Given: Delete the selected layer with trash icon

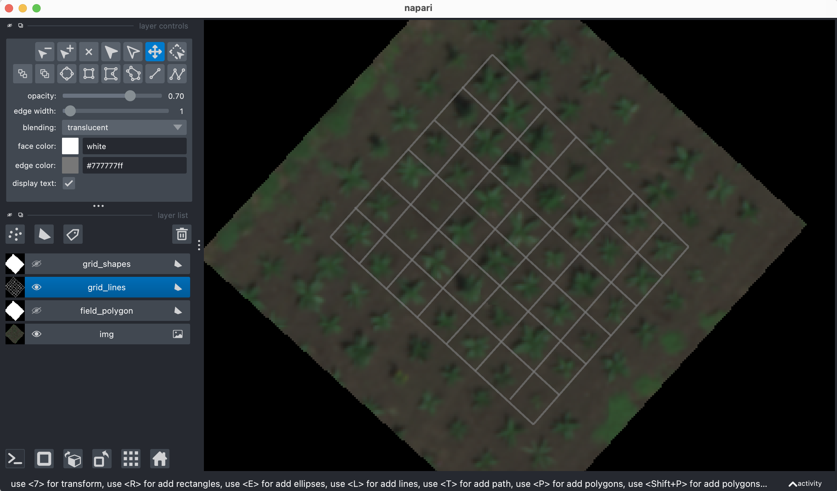Looking at the screenshot, I should 182,234.
